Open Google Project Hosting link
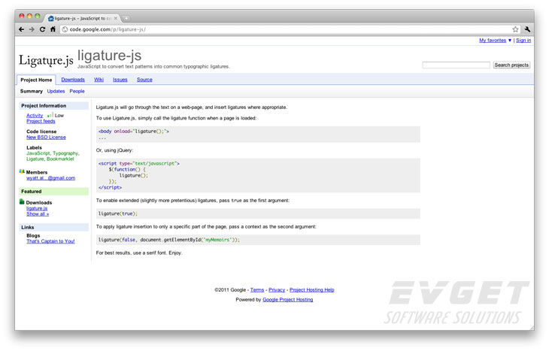Viewport: 549px width, 351px height. 288,300
